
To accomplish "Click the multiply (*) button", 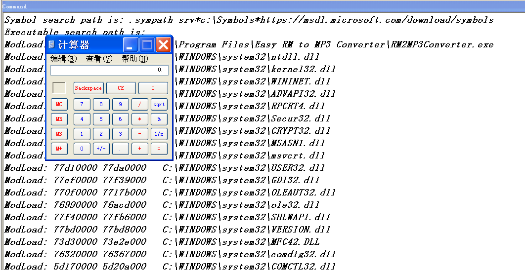I will click(139, 119).
